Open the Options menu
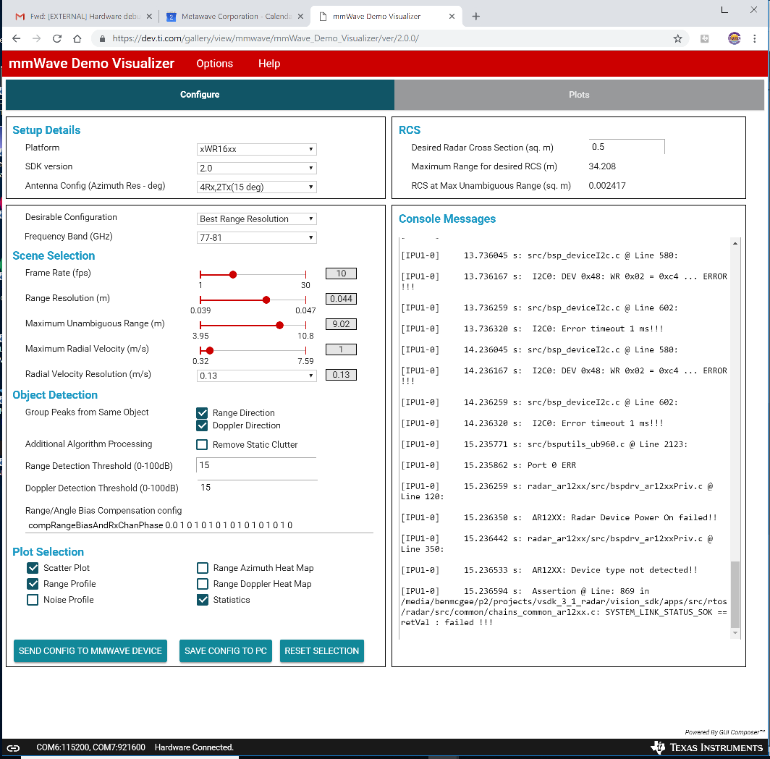 pyautogui.click(x=215, y=64)
